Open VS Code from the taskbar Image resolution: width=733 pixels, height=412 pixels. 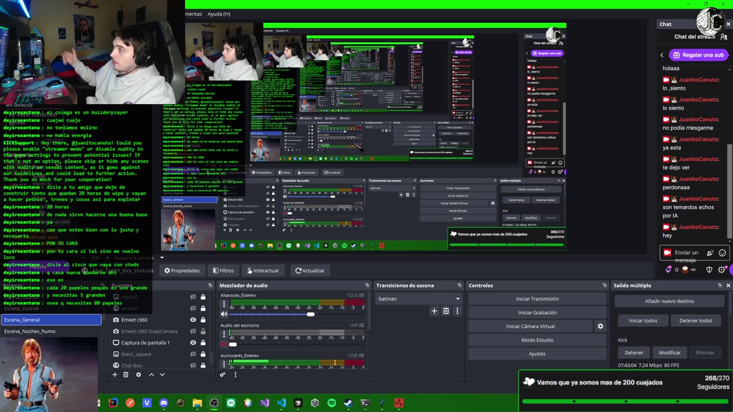click(281, 403)
